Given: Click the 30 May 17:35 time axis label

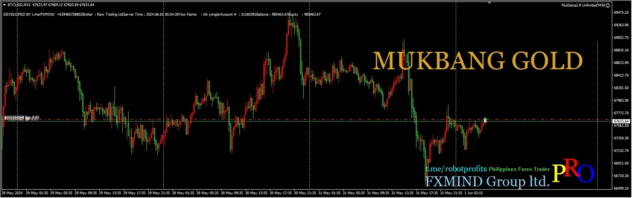Looking at the screenshot, I should [281, 193].
